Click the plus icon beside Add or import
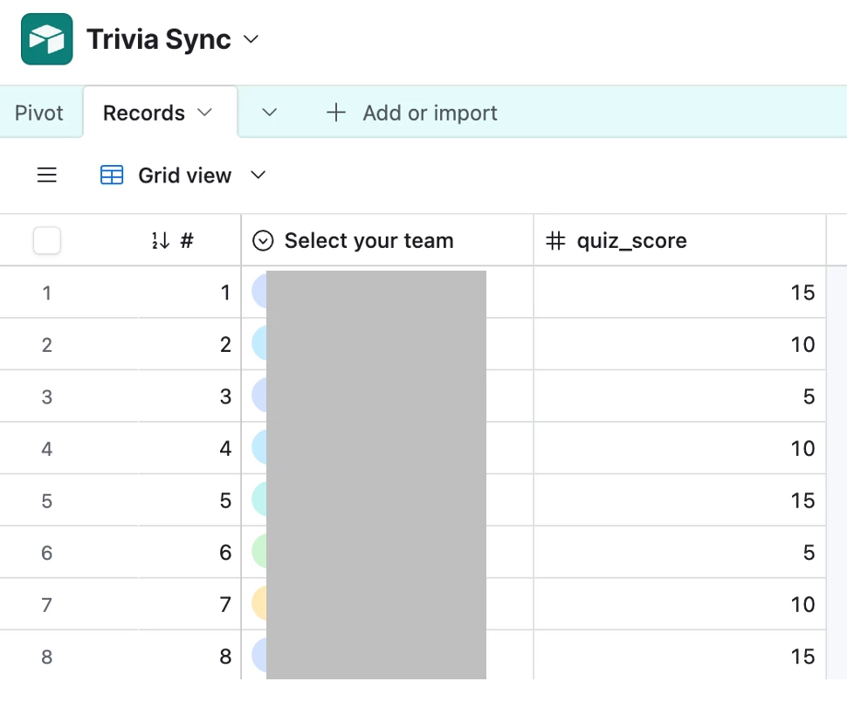 click(x=336, y=113)
